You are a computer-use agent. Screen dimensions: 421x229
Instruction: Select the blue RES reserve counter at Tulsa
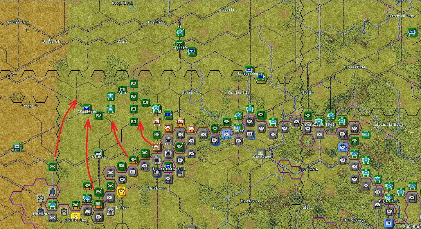pyautogui.click(x=238, y=127)
